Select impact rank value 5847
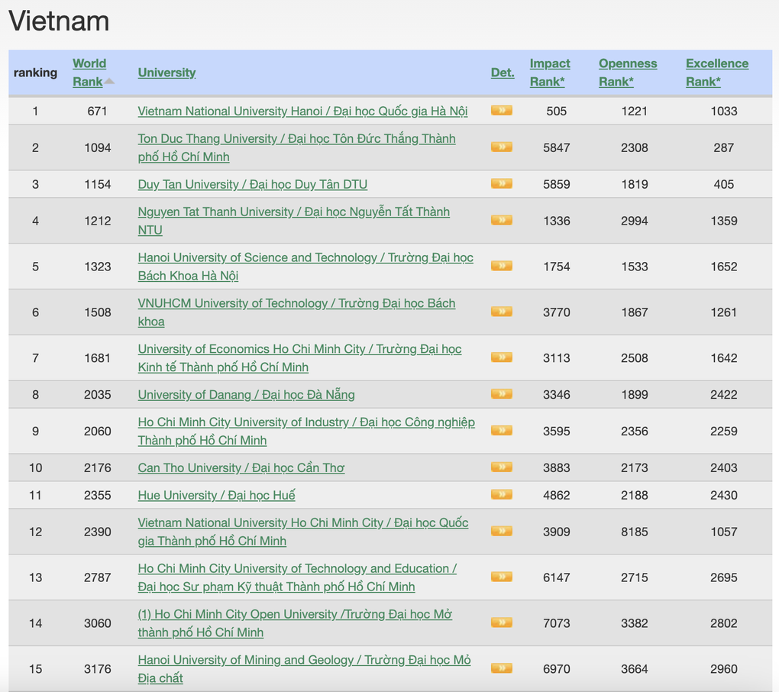Screen dimensions: 779x692 point(557,147)
